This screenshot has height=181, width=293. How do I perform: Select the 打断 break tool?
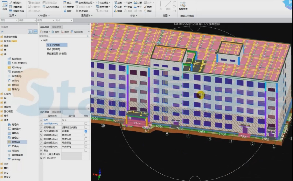(x=138, y=3)
